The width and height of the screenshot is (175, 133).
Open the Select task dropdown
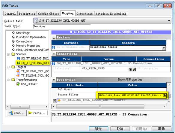click(x=169, y=21)
